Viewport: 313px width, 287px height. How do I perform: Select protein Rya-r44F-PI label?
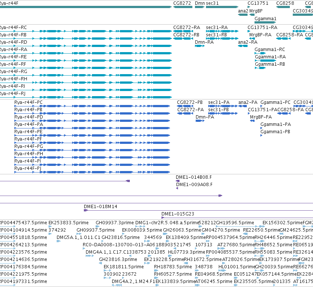(x=28, y=161)
